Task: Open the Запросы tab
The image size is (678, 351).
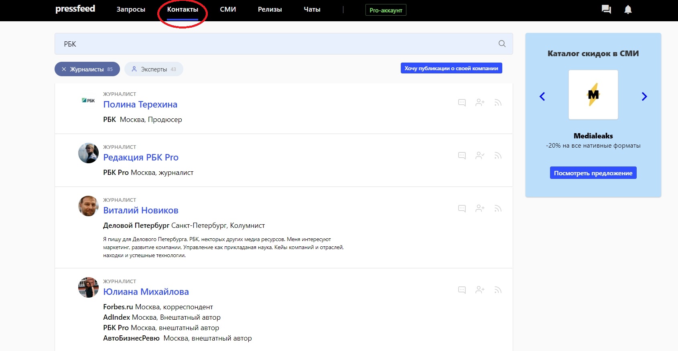Action: 131,10
